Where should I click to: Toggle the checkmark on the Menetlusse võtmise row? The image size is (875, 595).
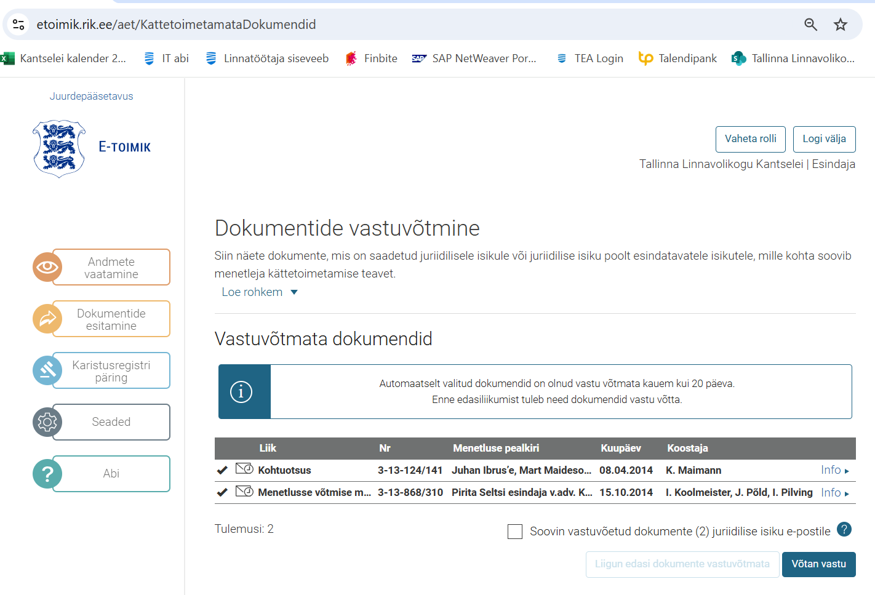coord(222,493)
